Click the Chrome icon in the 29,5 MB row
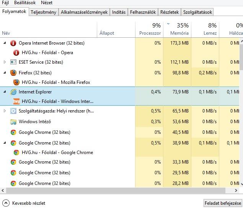 point(13,173)
